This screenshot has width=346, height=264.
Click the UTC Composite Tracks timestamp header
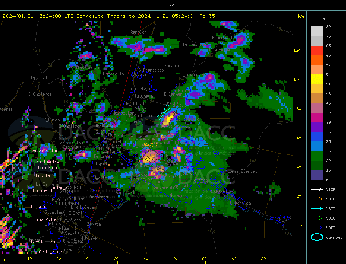coord(108,16)
